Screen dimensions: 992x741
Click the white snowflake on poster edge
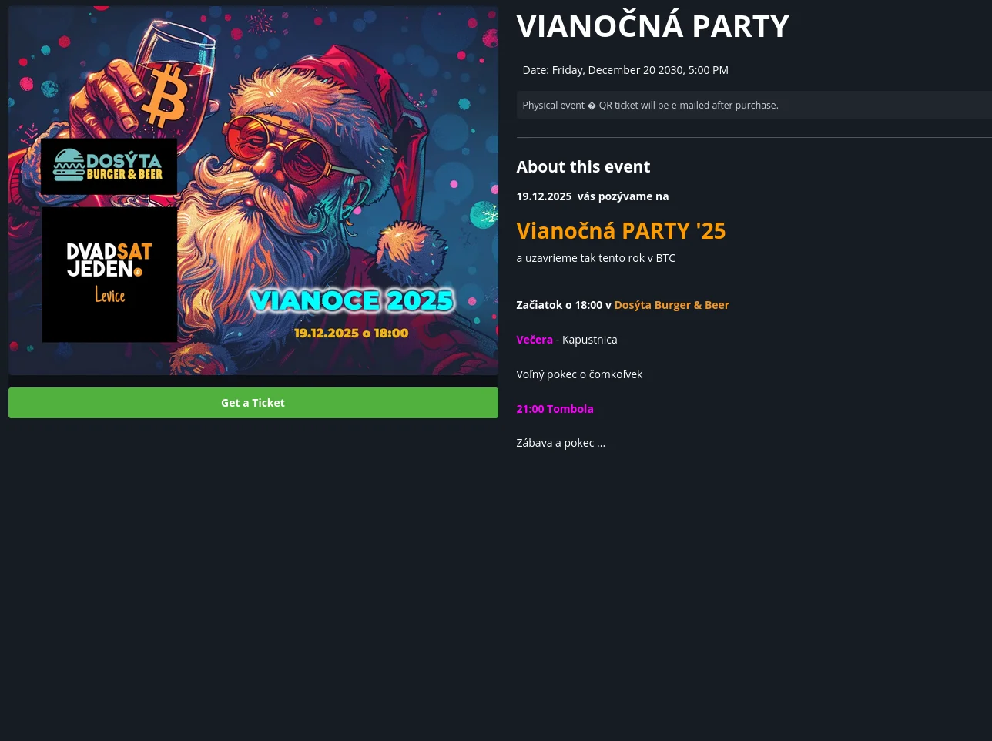tap(484, 215)
